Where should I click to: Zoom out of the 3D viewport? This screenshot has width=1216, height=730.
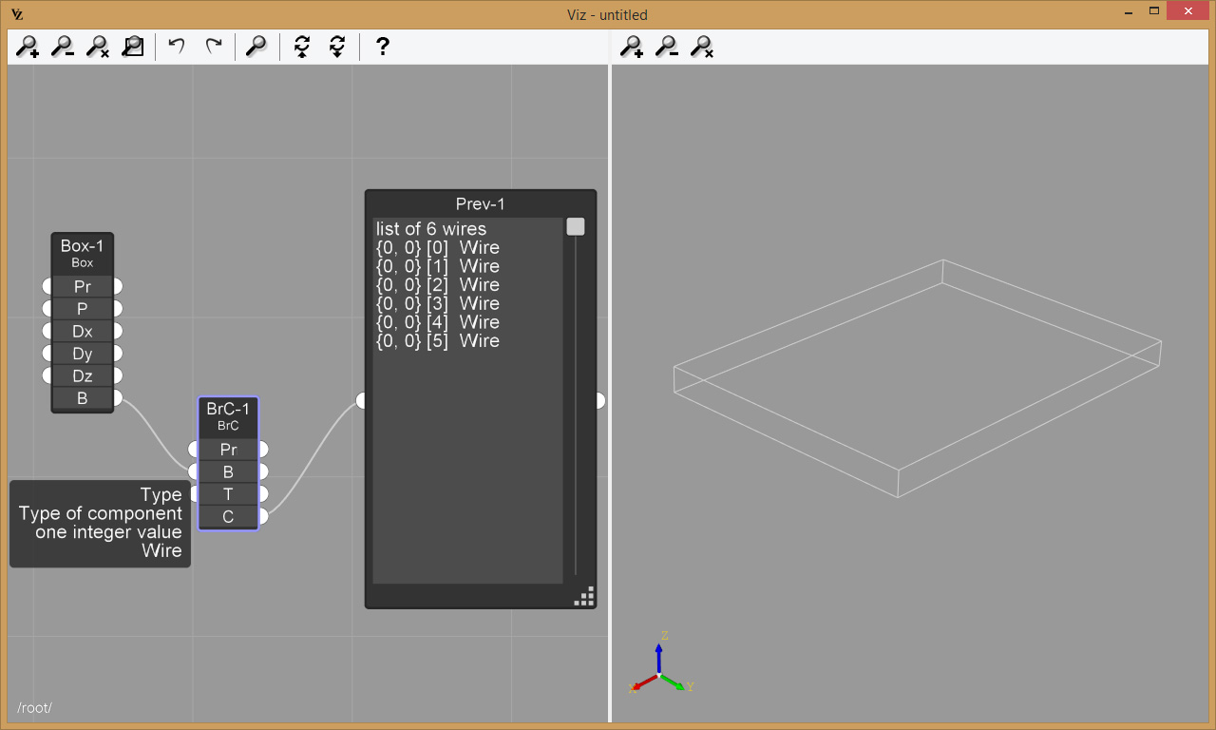(667, 47)
